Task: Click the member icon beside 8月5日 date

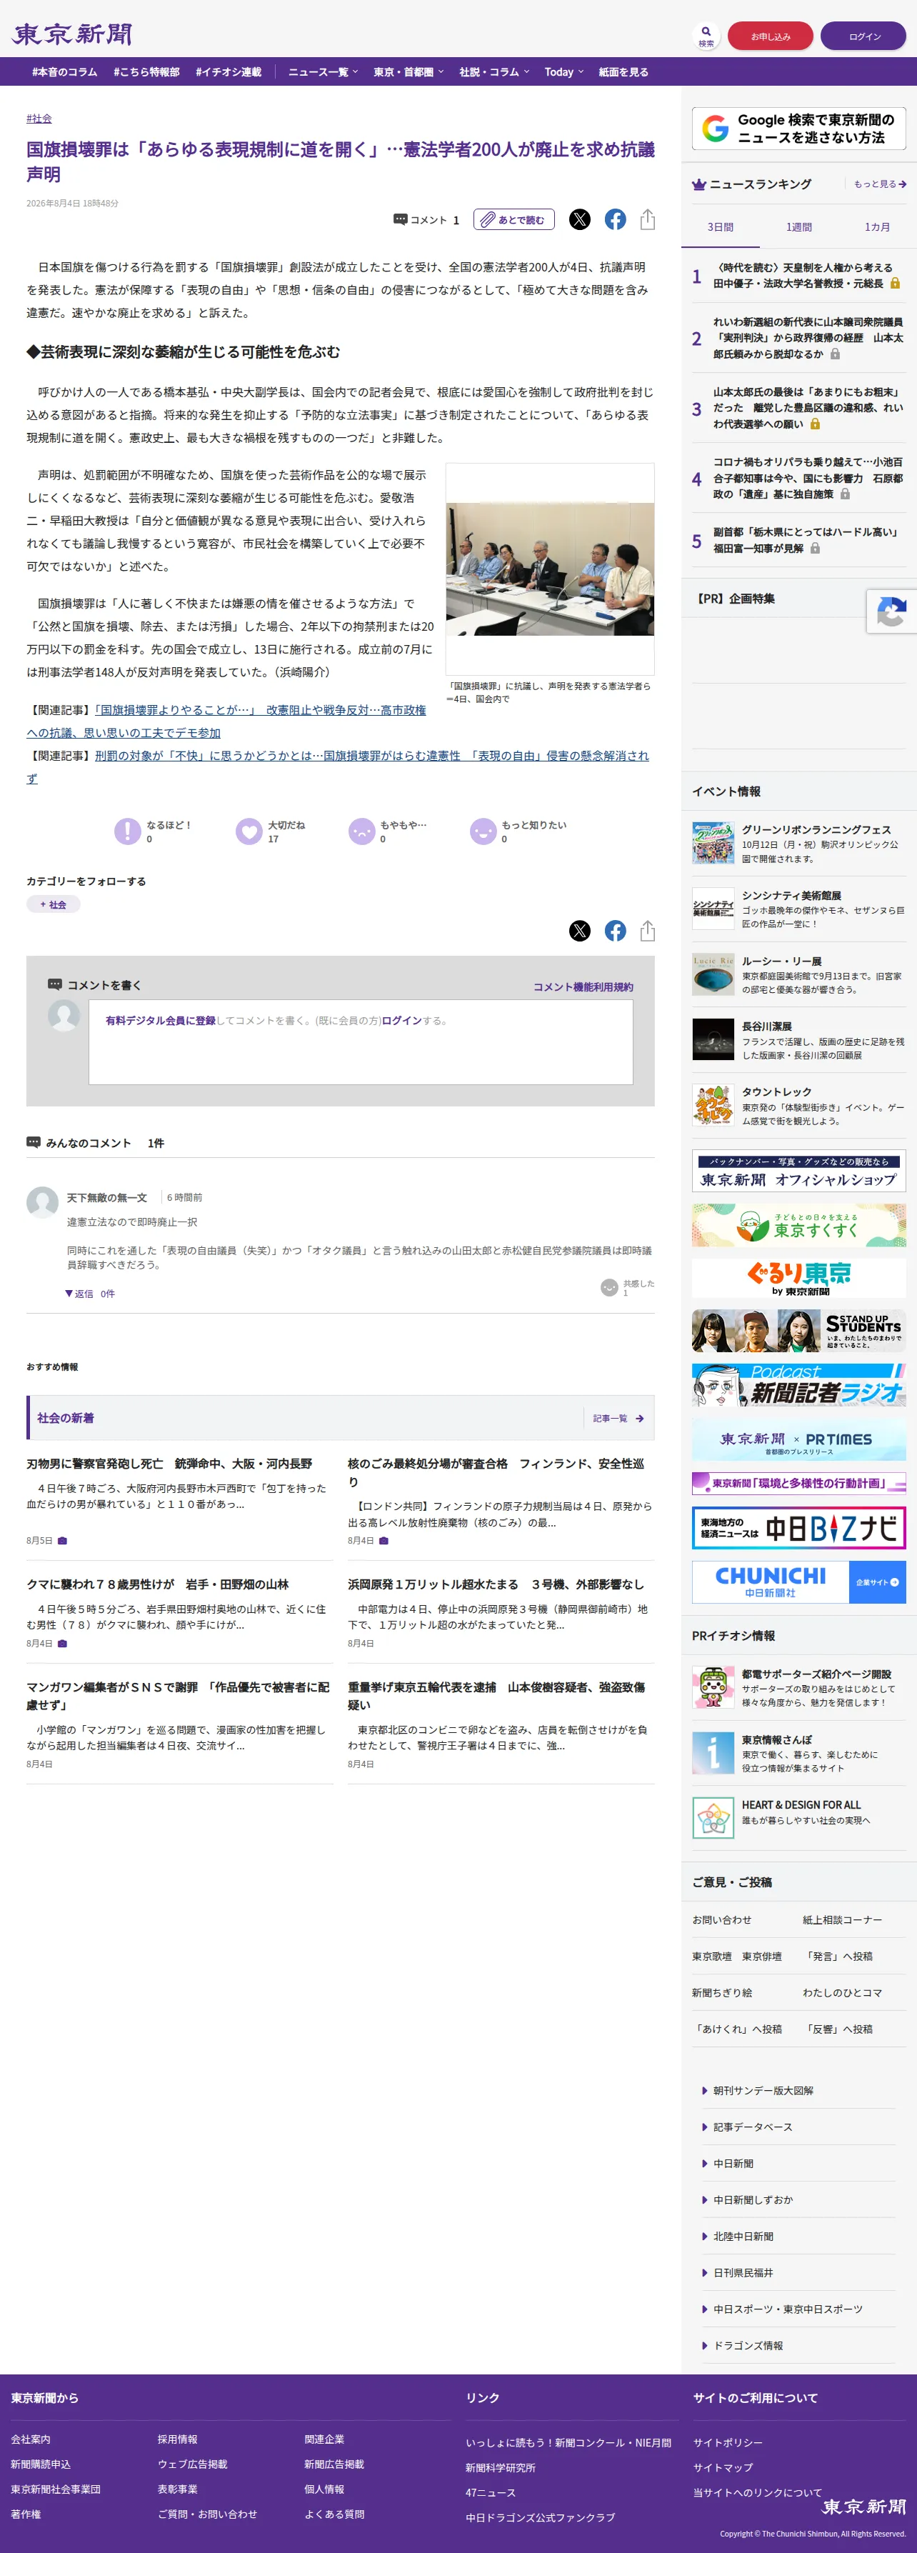Action: click(x=62, y=1540)
